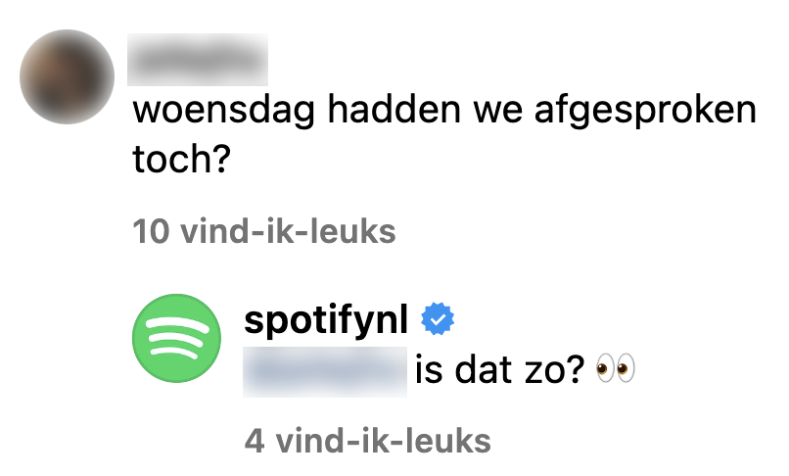
Task: Click the blurred mention in spotifynl reply
Action: tap(325, 372)
